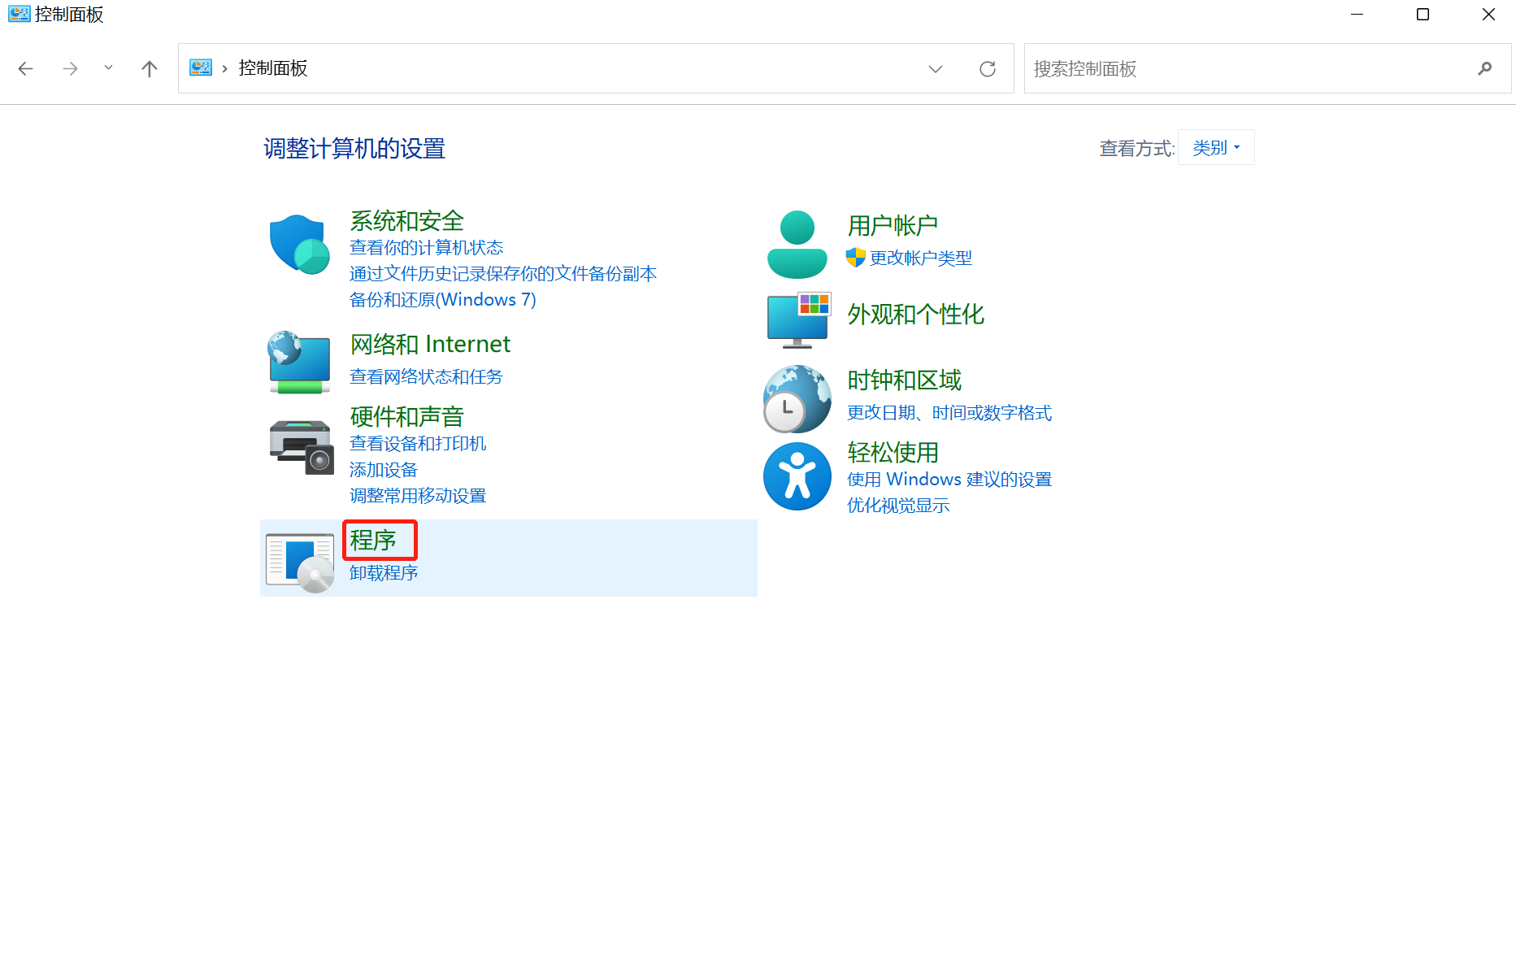Image resolution: width=1516 pixels, height=973 pixels.
Task: Go up one level with the up arrow
Action: point(150,68)
